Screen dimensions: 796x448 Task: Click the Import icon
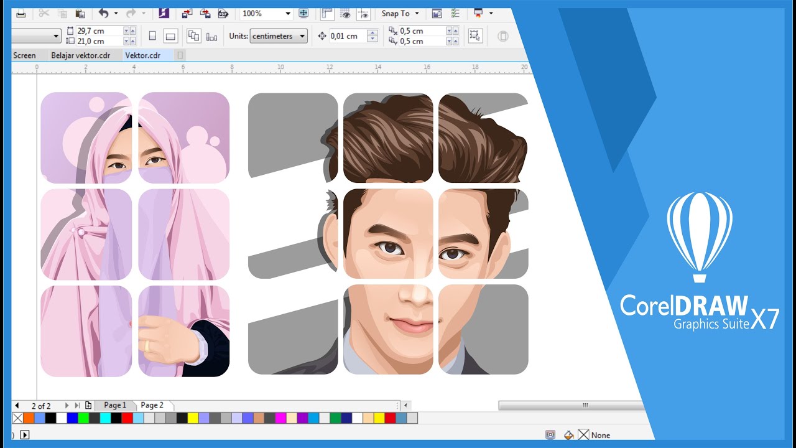tap(187, 13)
